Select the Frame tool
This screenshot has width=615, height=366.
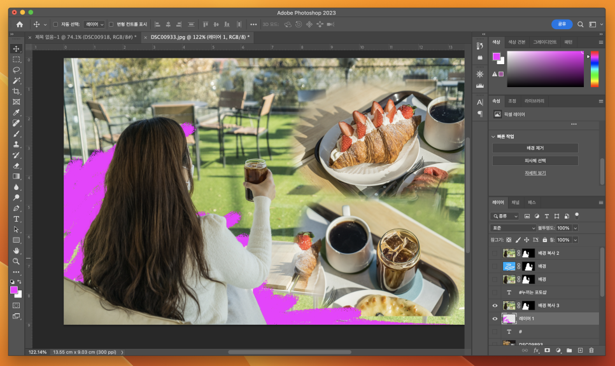click(x=16, y=102)
